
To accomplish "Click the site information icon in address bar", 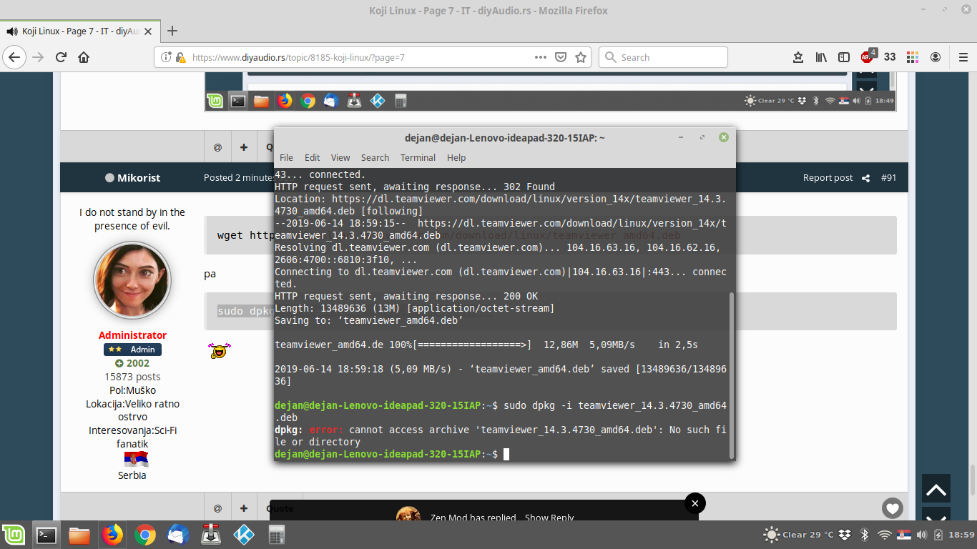I will [166, 57].
